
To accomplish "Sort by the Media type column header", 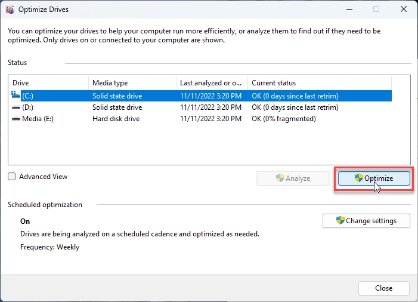I will click(132, 83).
